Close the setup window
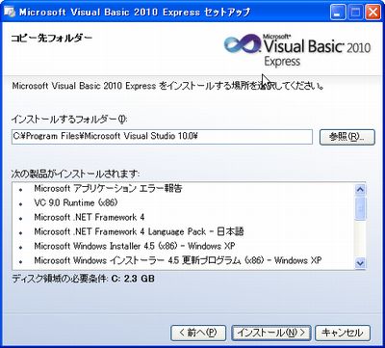The image size is (385, 348). pos(372,13)
